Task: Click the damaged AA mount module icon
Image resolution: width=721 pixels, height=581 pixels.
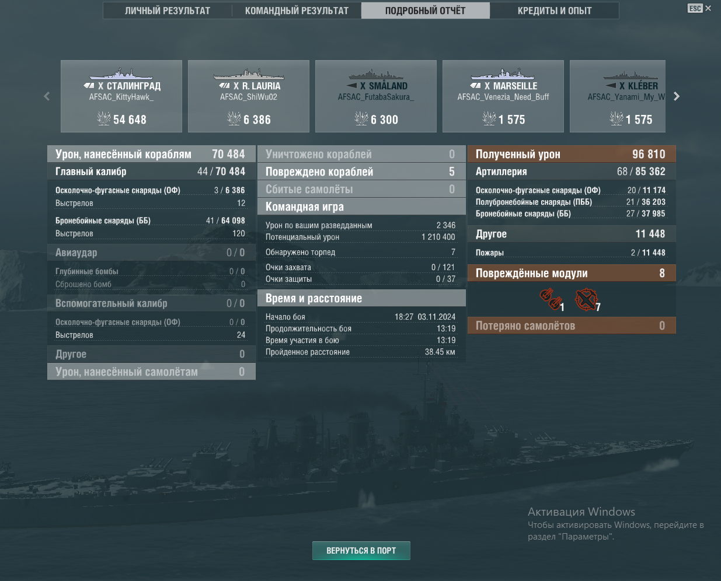Action: 586,299
